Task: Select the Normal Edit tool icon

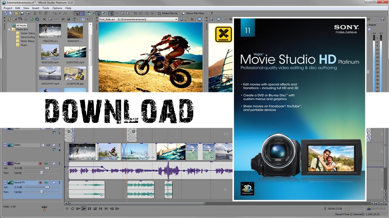Action: coord(111,13)
